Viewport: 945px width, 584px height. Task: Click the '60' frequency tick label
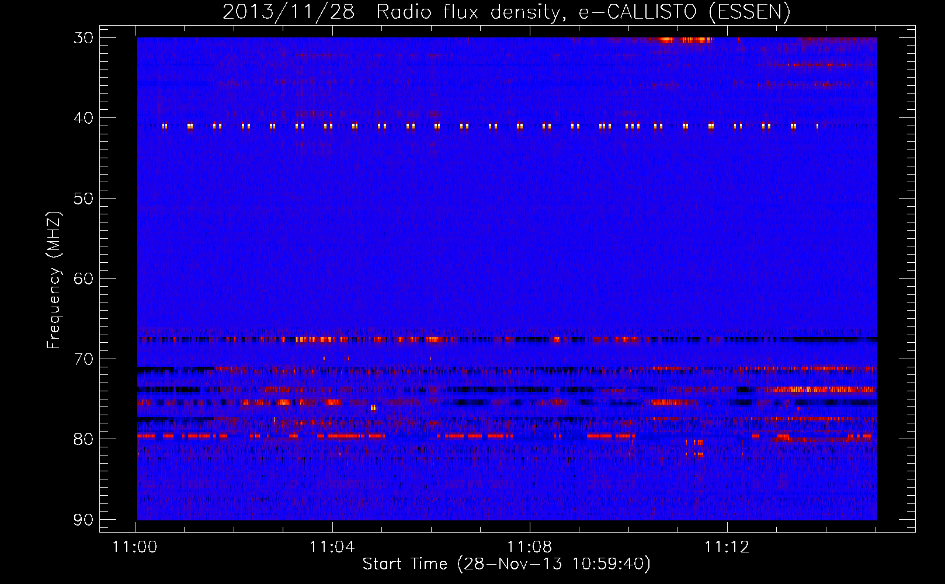[x=84, y=279]
